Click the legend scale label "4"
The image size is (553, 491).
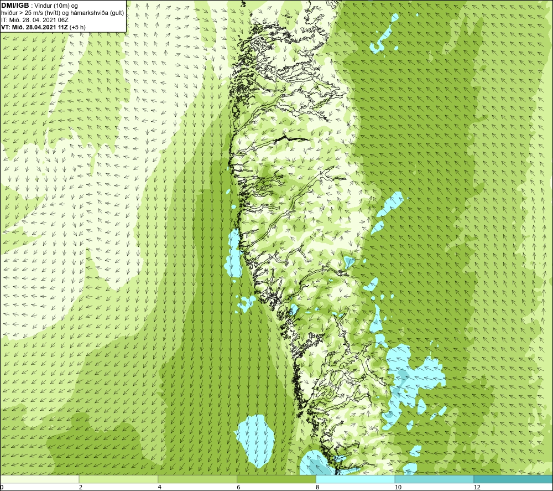tap(160, 488)
